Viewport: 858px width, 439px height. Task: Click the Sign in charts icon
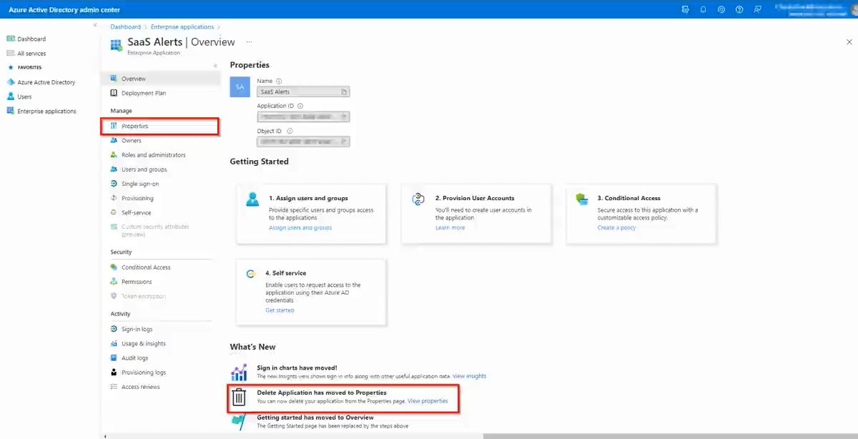click(x=239, y=373)
